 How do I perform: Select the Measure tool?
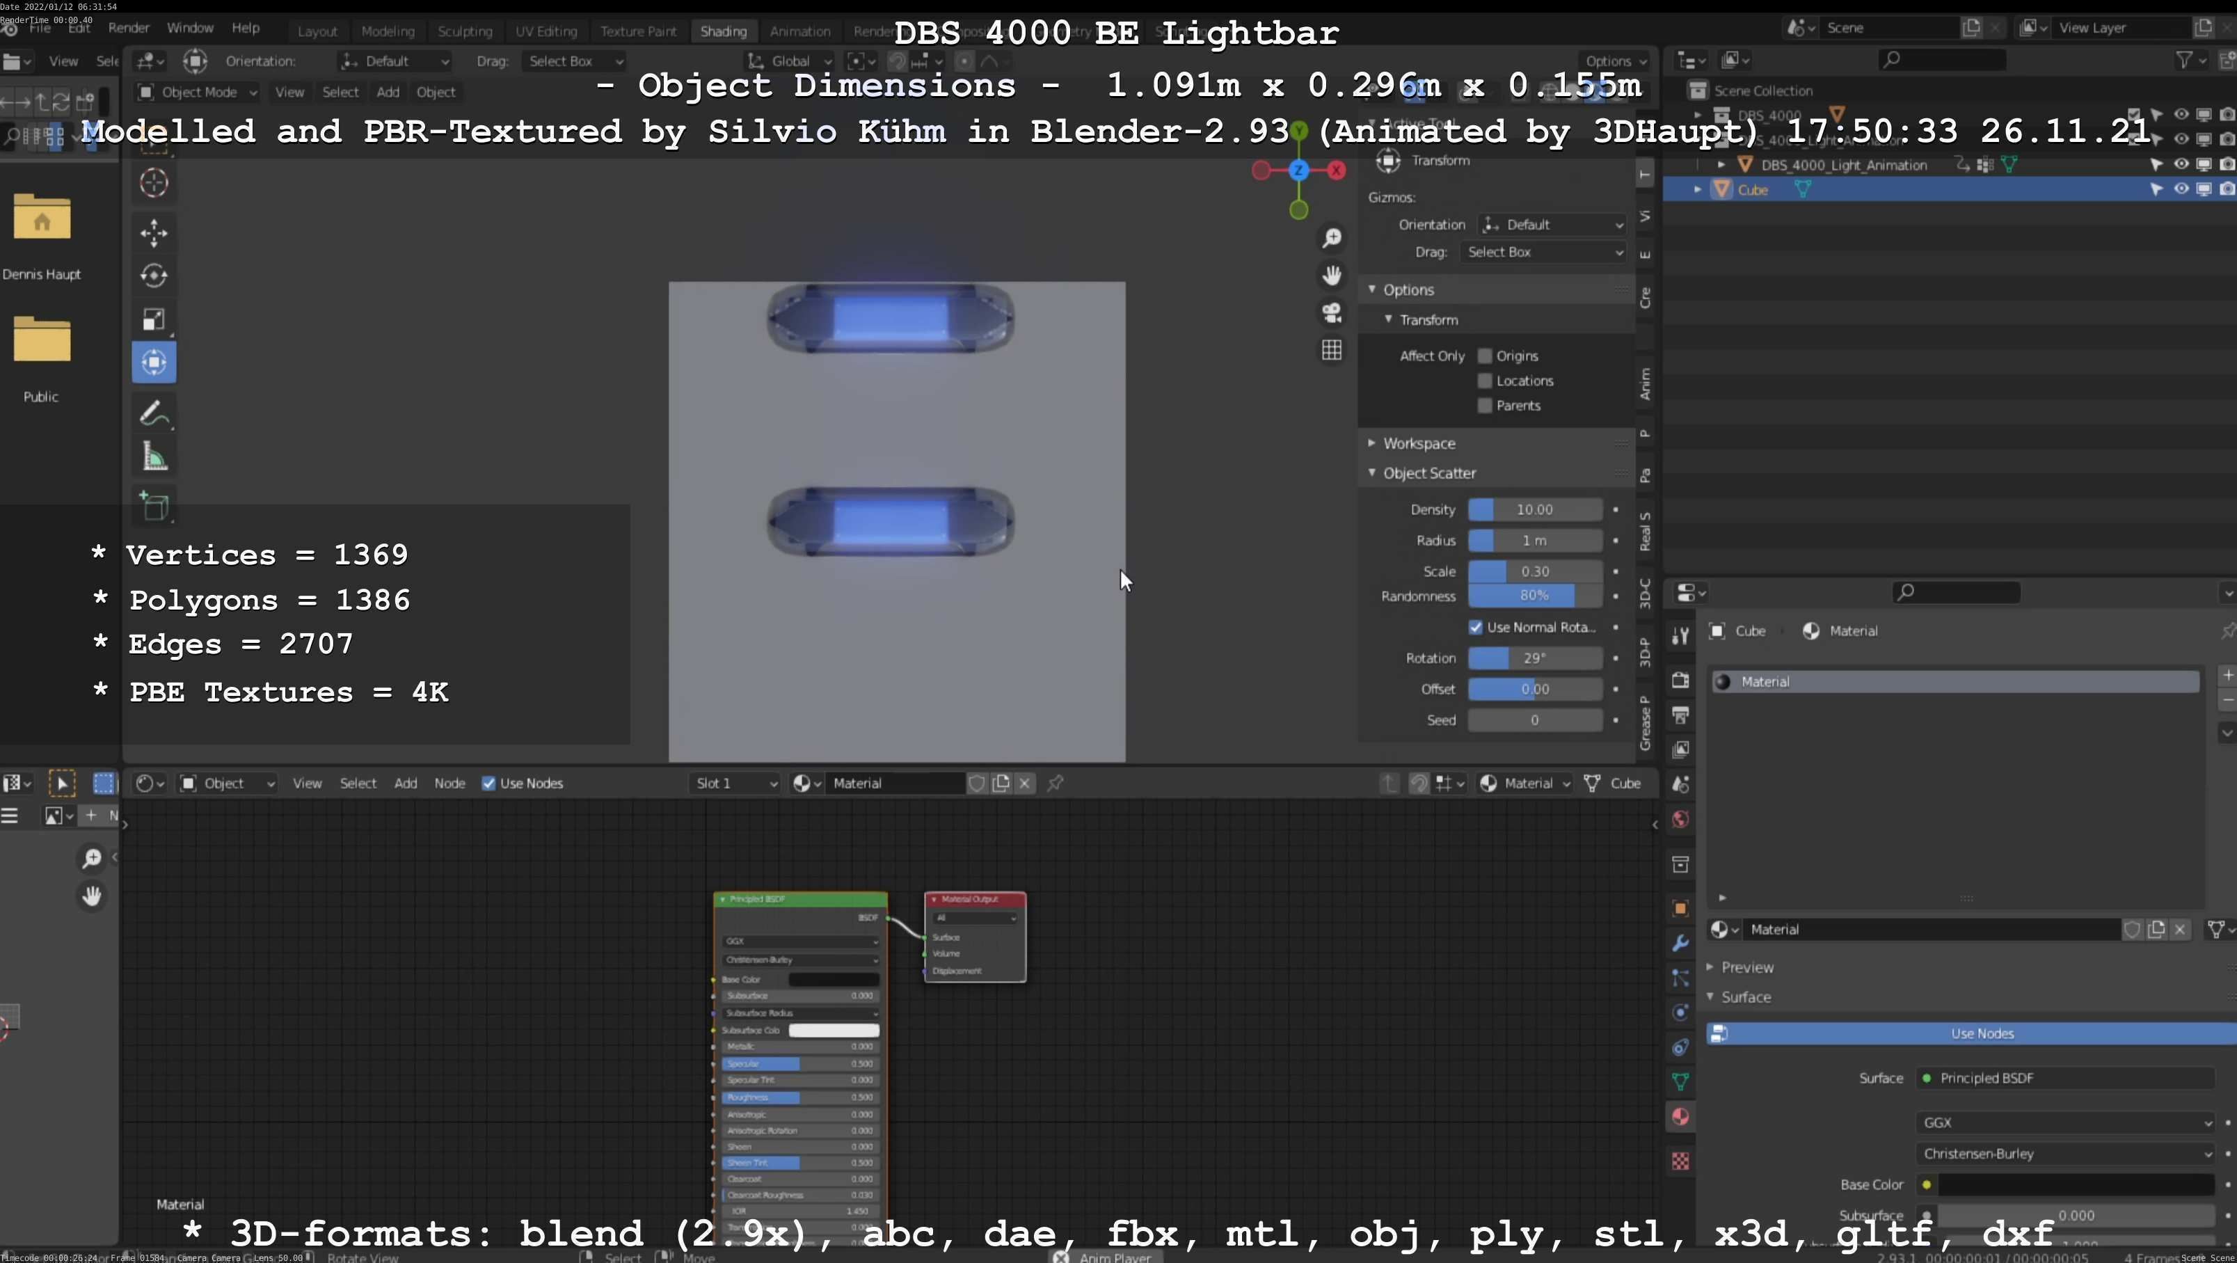154,457
